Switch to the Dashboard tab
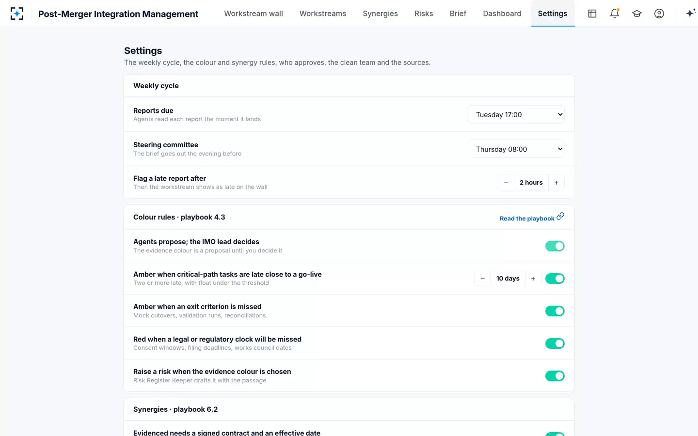 pyautogui.click(x=502, y=14)
